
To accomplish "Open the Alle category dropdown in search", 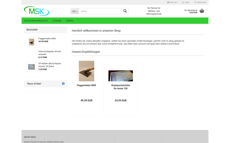I will tap(75, 11).
